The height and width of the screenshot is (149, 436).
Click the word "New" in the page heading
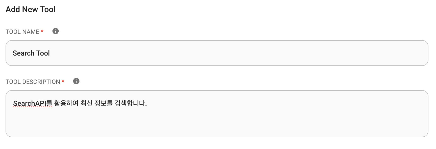[30, 9]
